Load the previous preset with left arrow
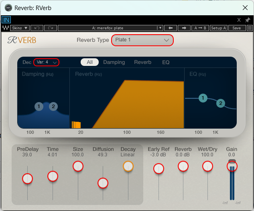Viewport: 254px width, 211px height. click(x=171, y=28)
